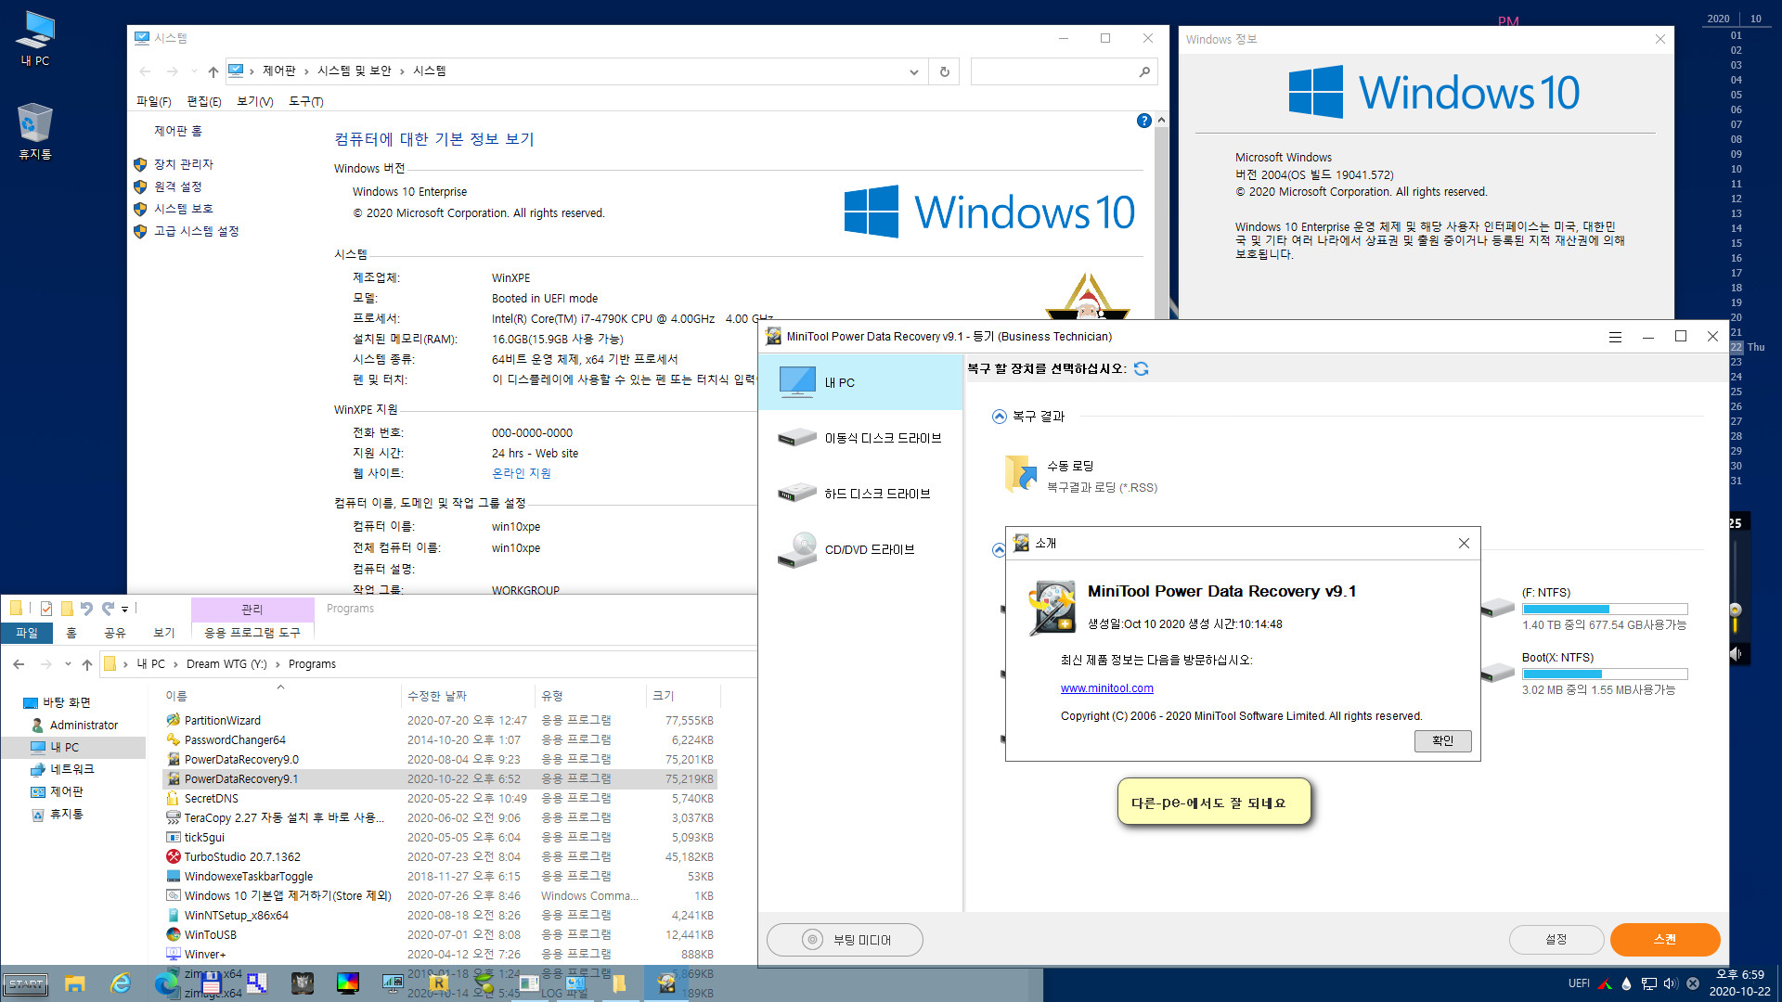The image size is (1782, 1002).
Task: Select 내 PC device category in MiniTool
Action: click(860, 382)
